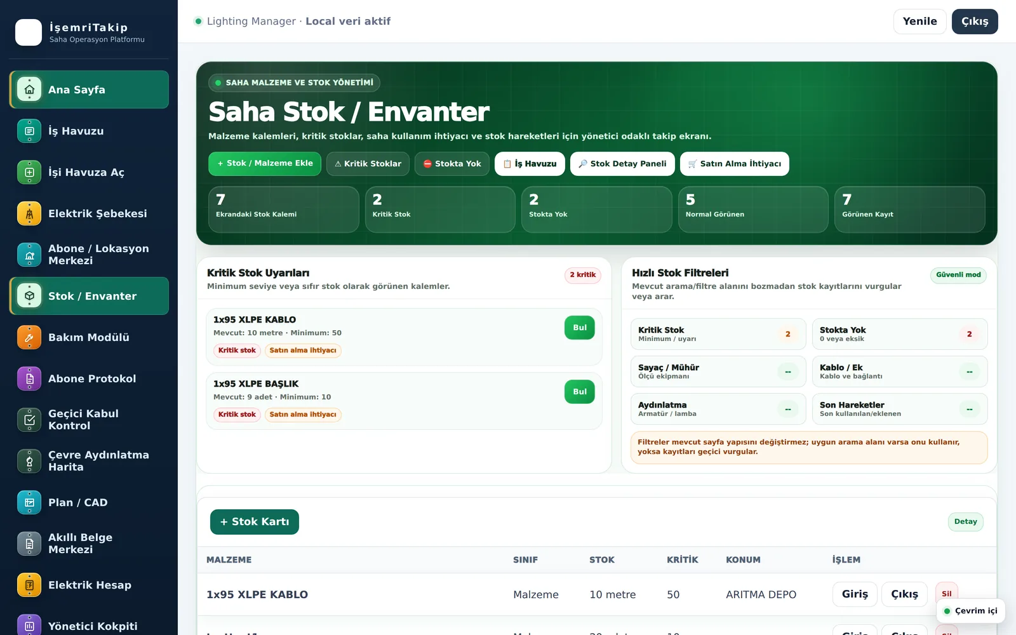Click the Plan / CAD icon
The image size is (1016, 635).
(x=29, y=502)
